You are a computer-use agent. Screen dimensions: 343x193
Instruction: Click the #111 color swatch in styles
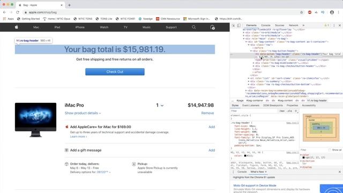[x=245, y=156]
